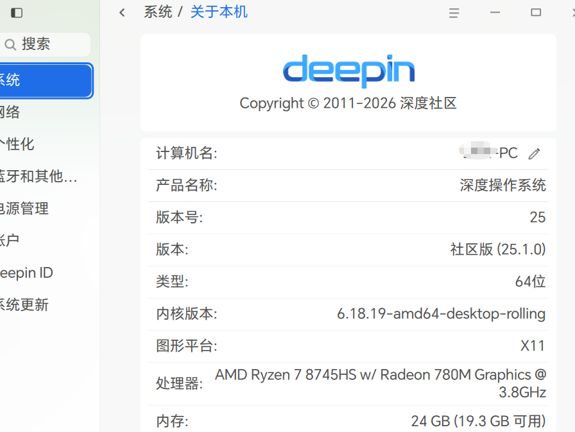Minimize the settings window
Screen dimensions: 575x432
(x=495, y=12)
